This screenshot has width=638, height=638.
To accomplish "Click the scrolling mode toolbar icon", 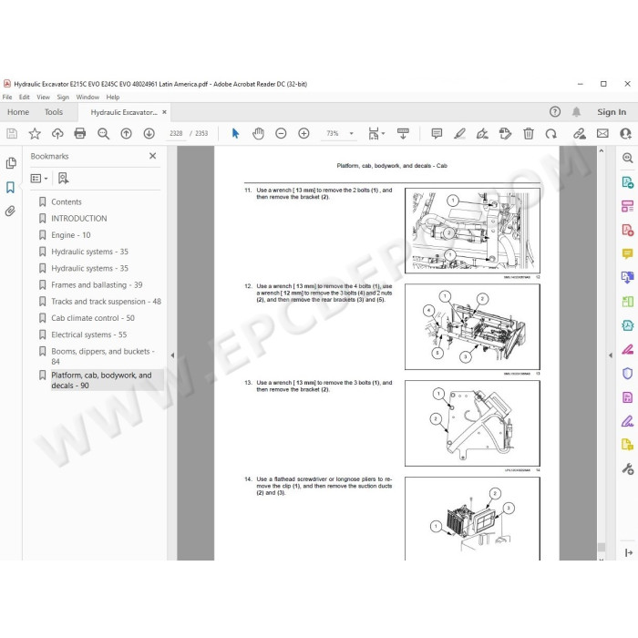I will (403, 133).
